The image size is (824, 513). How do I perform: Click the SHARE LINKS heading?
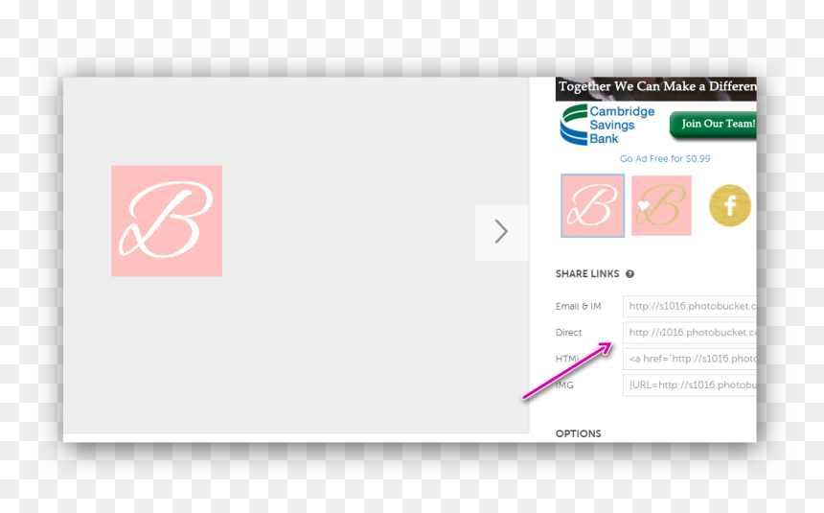[x=587, y=274]
